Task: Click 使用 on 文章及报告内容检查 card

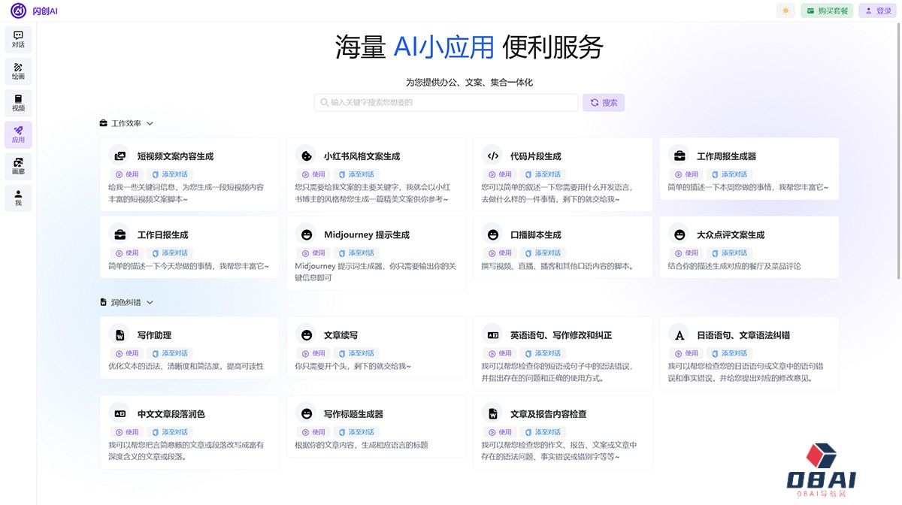Action: tap(499, 432)
